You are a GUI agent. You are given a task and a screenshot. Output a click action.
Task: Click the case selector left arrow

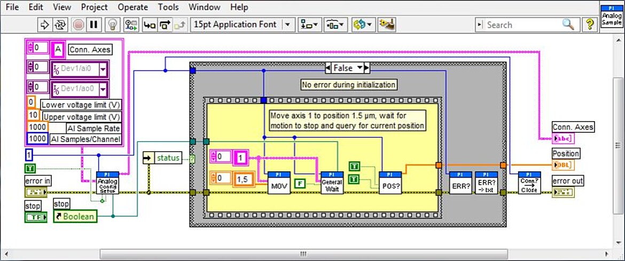328,68
